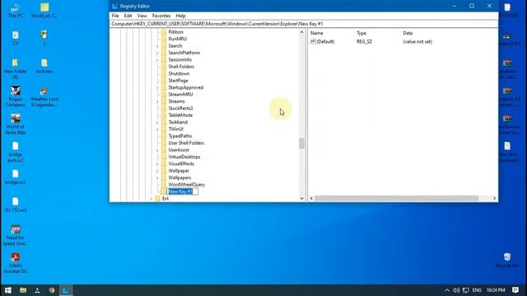Screen dimensions: 527x296
Task: Open the Action Center notifications icon
Action: [x=515, y=290]
